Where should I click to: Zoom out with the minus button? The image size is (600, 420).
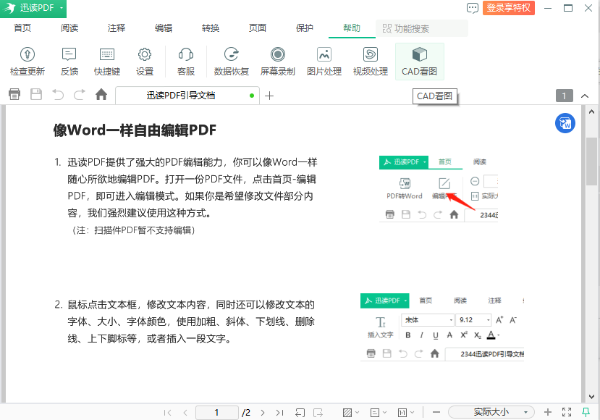pos(436,412)
